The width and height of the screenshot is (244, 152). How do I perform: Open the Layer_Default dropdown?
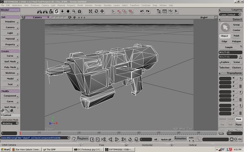(230, 15)
